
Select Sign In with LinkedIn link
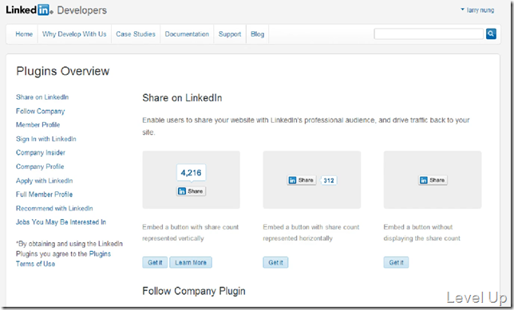(46, 139)
